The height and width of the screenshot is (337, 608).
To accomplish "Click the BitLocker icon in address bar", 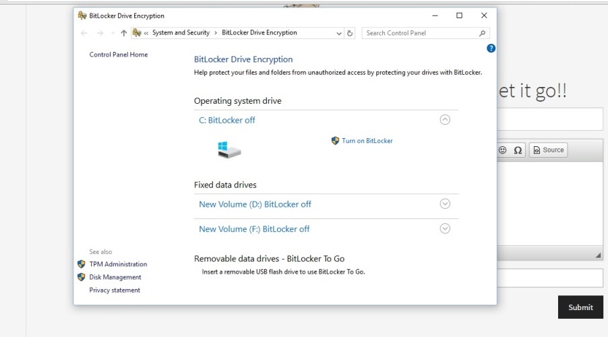I will (136, 33).
